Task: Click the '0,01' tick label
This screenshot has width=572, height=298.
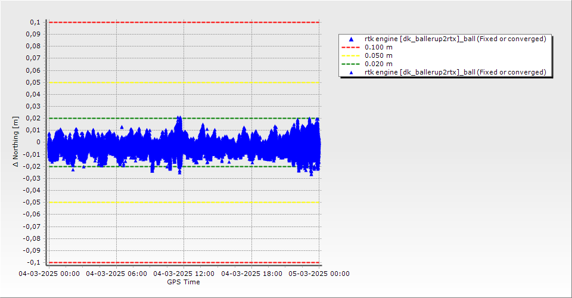Action: 33,130
